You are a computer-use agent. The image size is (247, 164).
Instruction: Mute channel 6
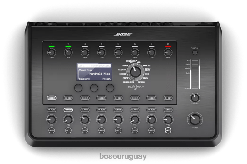135,130
